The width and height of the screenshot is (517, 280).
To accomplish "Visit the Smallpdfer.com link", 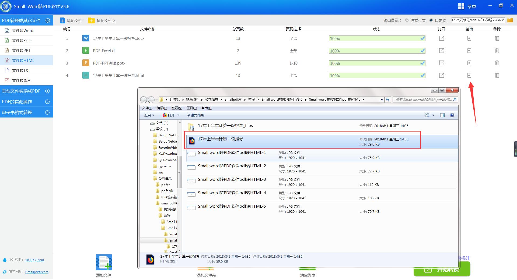I will point(37,272).
